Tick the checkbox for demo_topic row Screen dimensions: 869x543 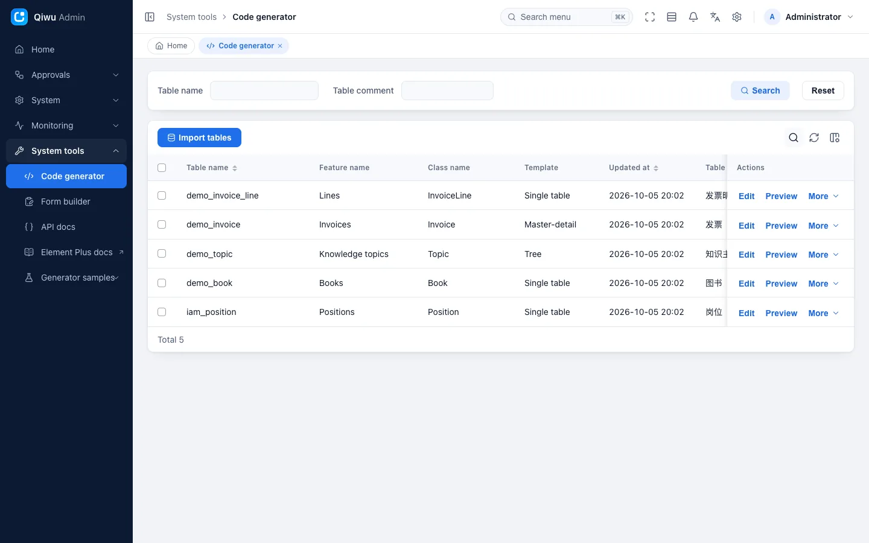pos(162,253)
